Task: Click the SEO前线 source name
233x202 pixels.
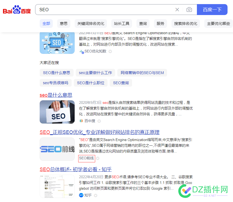Action: pos(86,158)
